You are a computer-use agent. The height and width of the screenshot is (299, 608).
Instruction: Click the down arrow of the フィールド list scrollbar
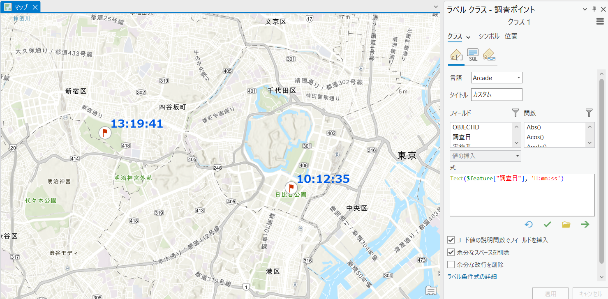pyautogui.click(x=517, y=143)
